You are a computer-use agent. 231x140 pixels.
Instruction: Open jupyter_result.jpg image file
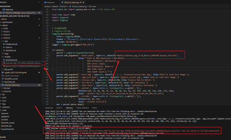pos(11,76)
